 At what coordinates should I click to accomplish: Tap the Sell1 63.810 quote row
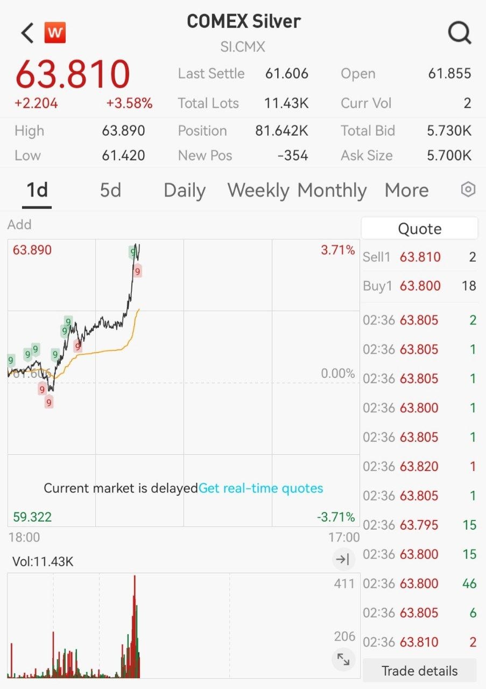click(419, 257)
